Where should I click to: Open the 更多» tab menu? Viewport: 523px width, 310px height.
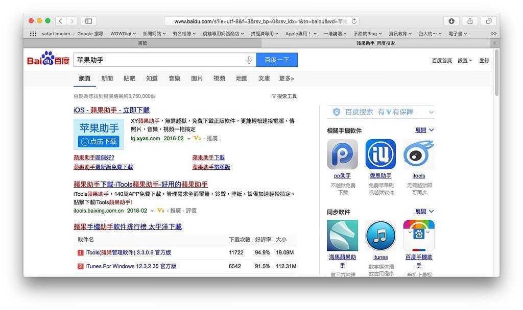click(x=287, y=78)
